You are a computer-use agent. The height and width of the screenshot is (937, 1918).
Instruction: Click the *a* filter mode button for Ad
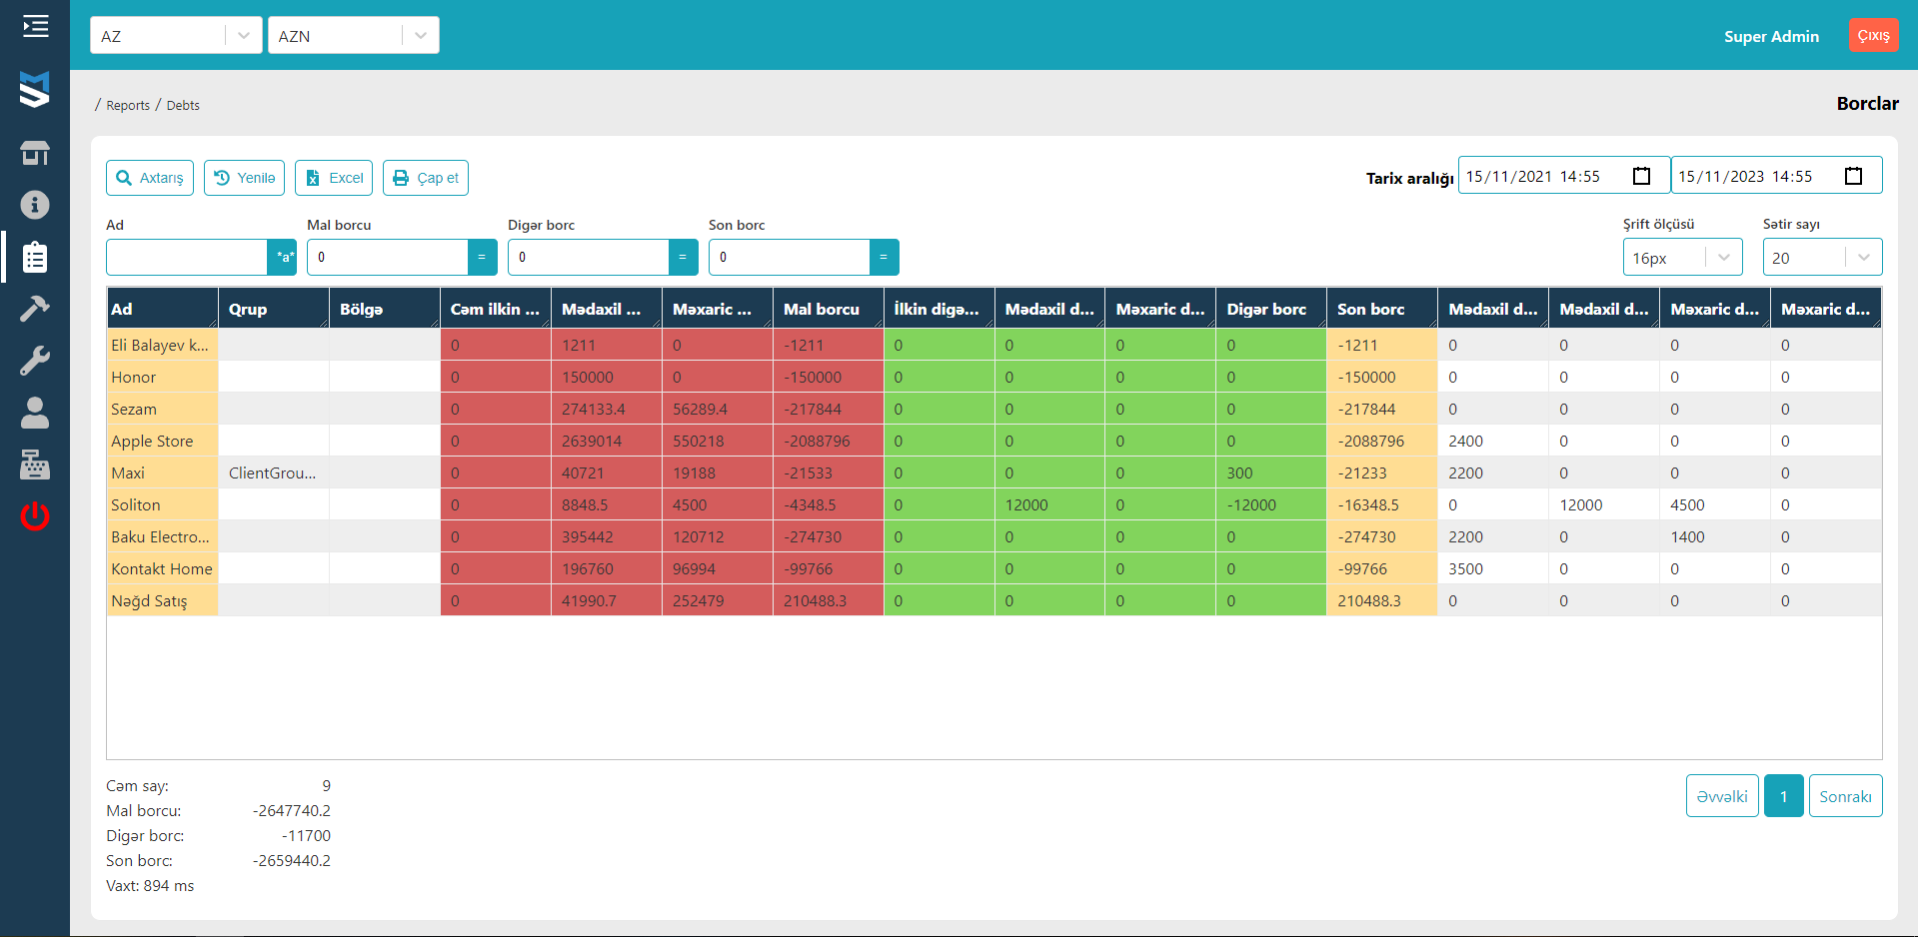coord(282,257)
